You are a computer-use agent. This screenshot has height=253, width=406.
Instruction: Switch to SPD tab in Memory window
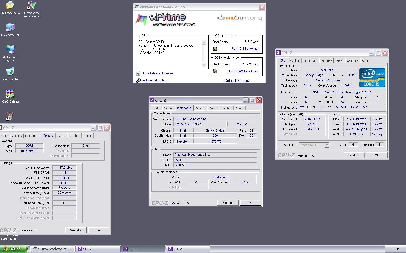tap(61, 136)
